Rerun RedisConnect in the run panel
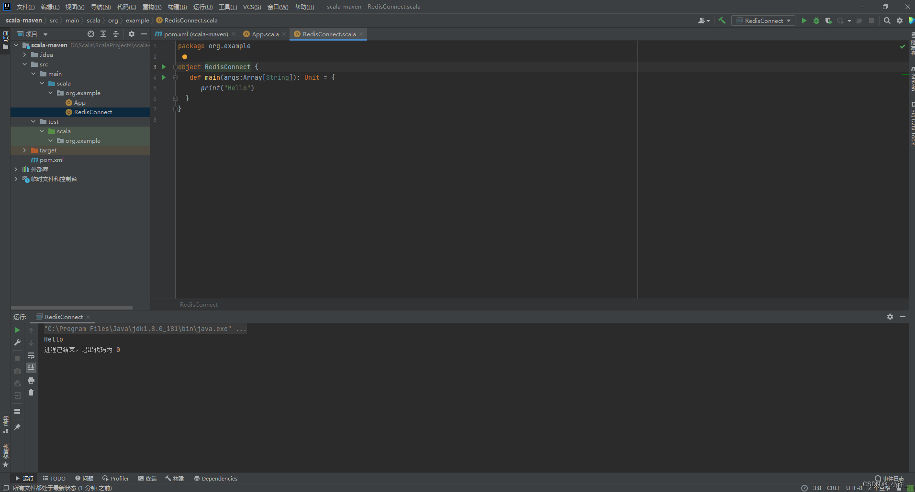The width and height of the screenshot is (915, 492). pyautogui.click(x=17, y=330)
